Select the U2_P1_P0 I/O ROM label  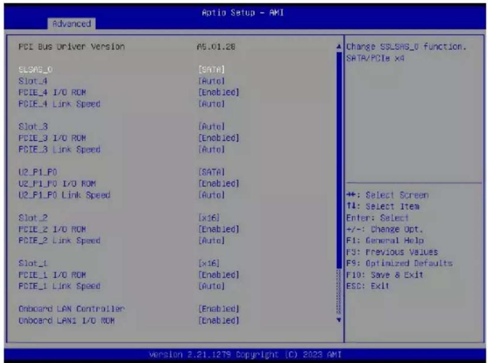click(57, 184)
